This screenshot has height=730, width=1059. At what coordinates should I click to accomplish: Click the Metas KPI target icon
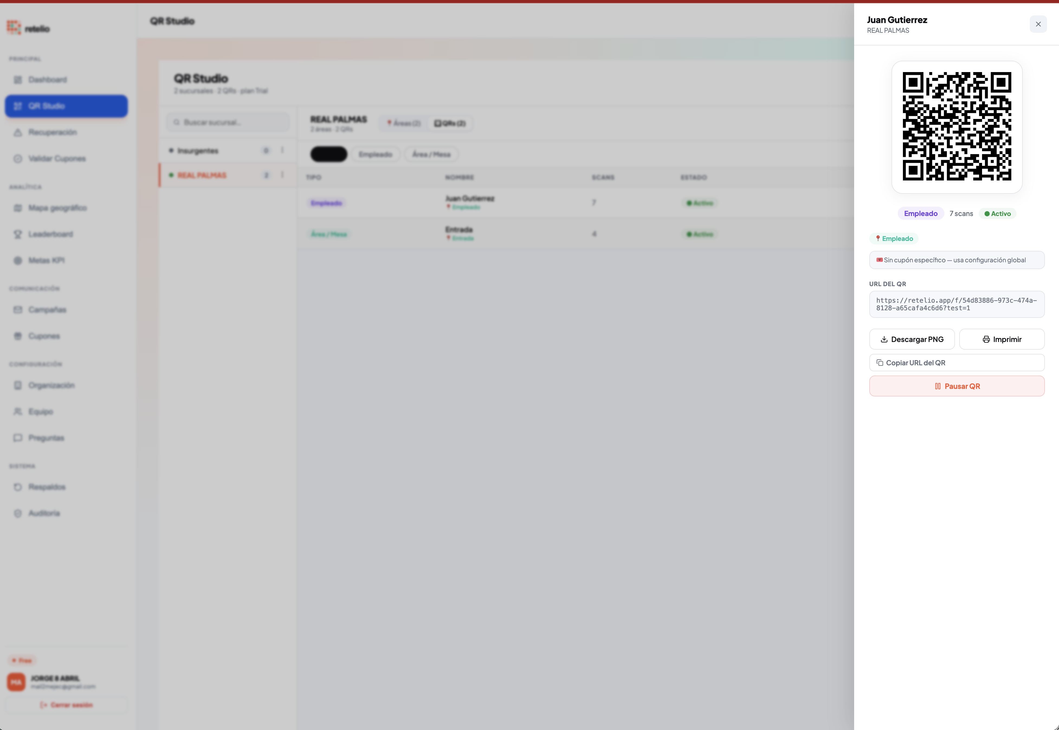(x=18, y=260)
